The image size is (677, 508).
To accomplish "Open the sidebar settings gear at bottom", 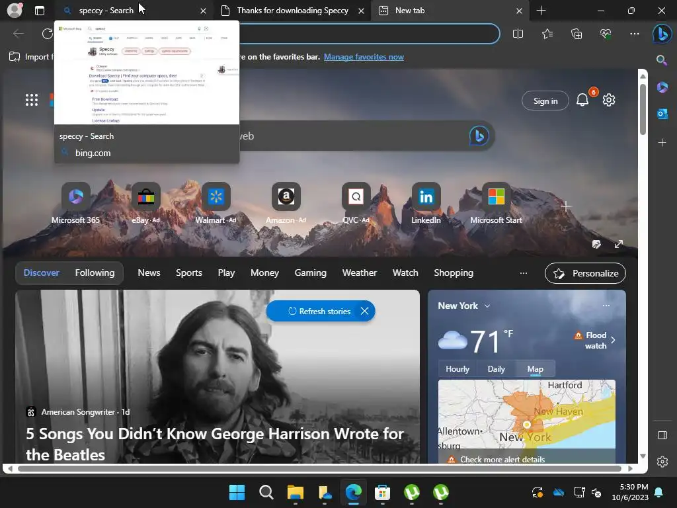I will click(662, 462).
